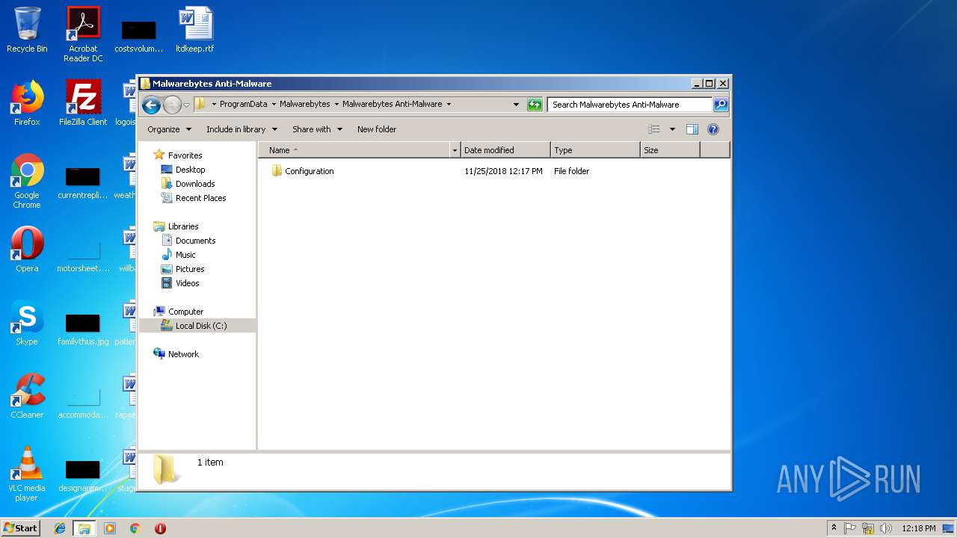Expand Malwarebytes Anti-Malware breadcrumb arrow
The height and width of the screenshot is (538, 957).
pyautogui.click(x=449, y=105)
